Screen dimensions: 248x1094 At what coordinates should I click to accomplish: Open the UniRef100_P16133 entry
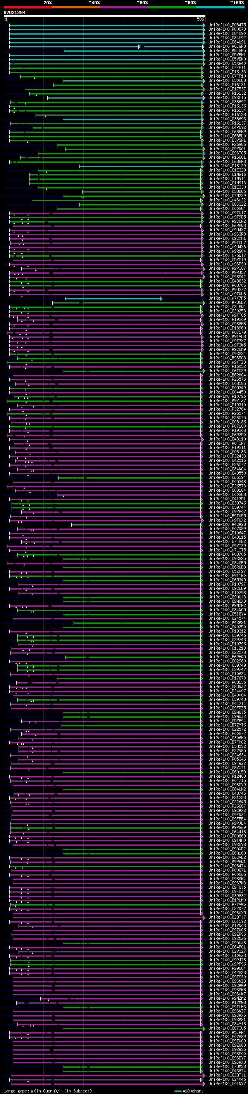227,72
